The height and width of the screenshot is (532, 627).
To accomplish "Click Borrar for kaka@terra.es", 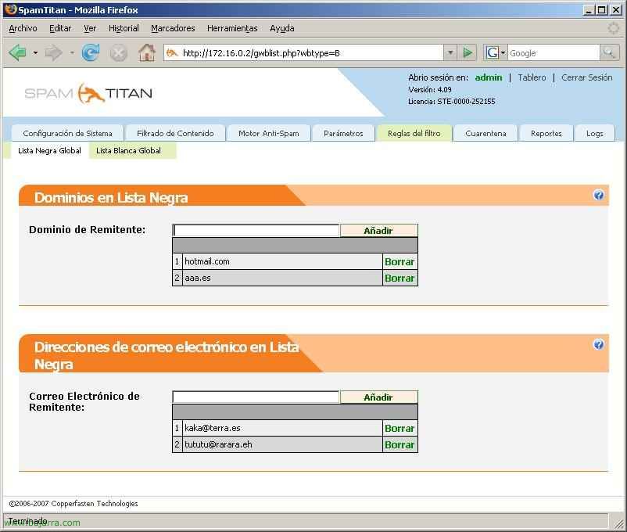I will click(399, 428).
